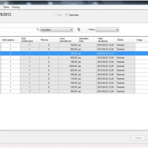Click in the search text field
148x148 pixels.
tap(18, 30)
